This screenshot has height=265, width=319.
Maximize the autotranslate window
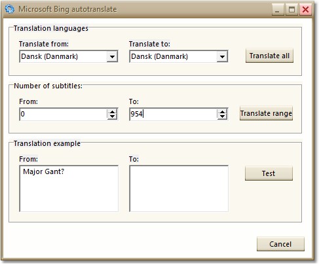(x=291, y=9)
